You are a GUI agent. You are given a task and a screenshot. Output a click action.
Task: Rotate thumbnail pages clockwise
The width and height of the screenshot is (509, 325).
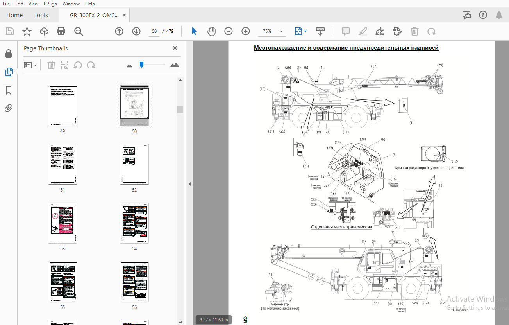tap(91, 65)
